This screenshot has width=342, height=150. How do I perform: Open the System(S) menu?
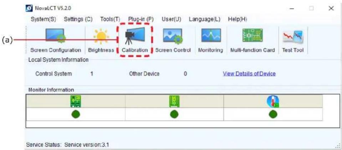[44, 19]
